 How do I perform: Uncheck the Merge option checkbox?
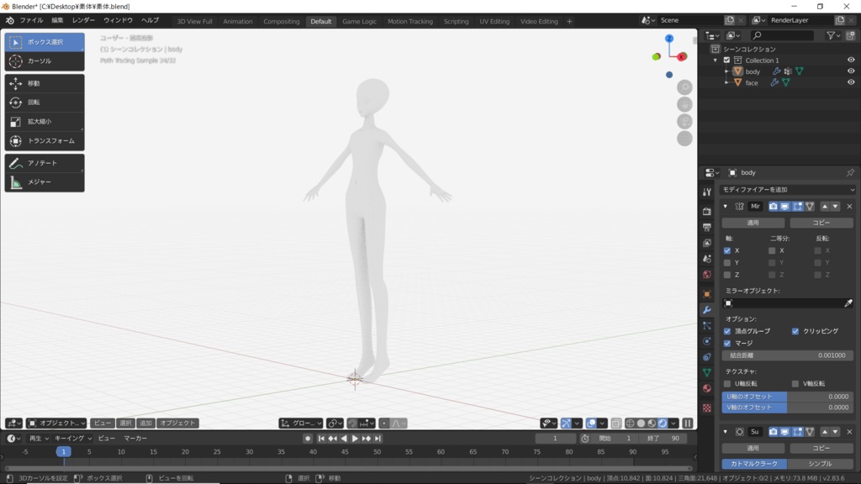(727, 344)
